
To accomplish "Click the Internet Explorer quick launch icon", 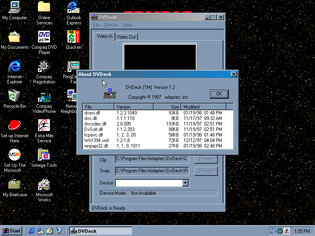I will [31, 231].
